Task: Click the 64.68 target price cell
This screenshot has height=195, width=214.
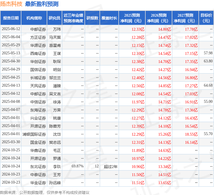Action: click(x=208, y=86)
